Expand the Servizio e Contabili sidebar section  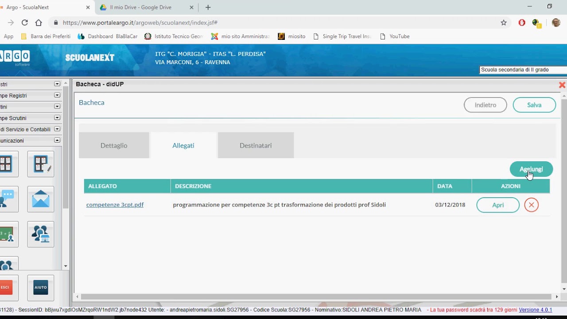coord(57,129)
